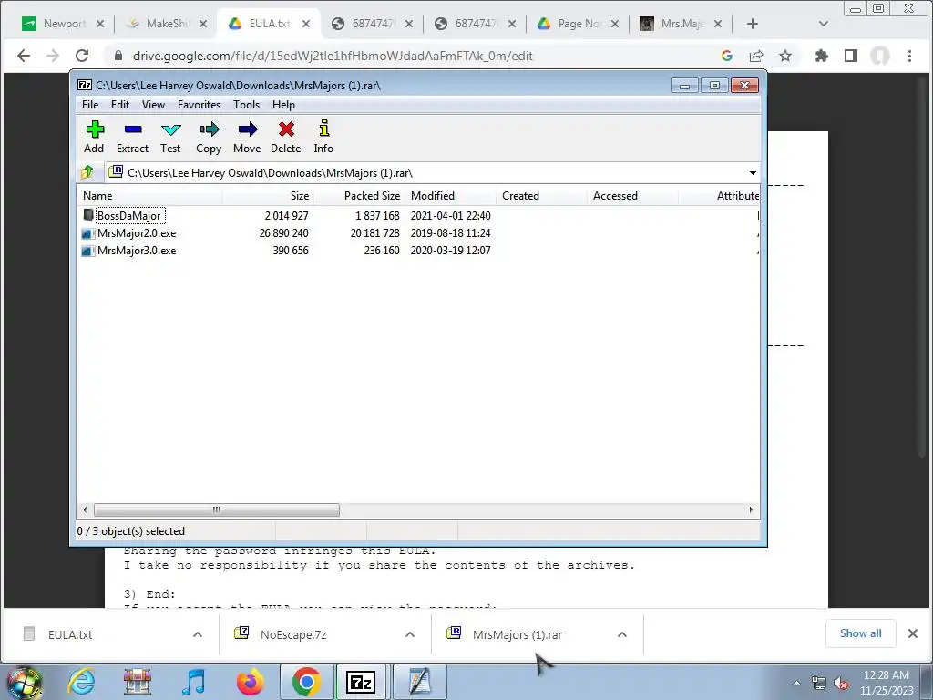This screenshot has height=700, width=933.
Task: Click the MrsMajor2.0.exe file icon
Action: tap(88, 233)
